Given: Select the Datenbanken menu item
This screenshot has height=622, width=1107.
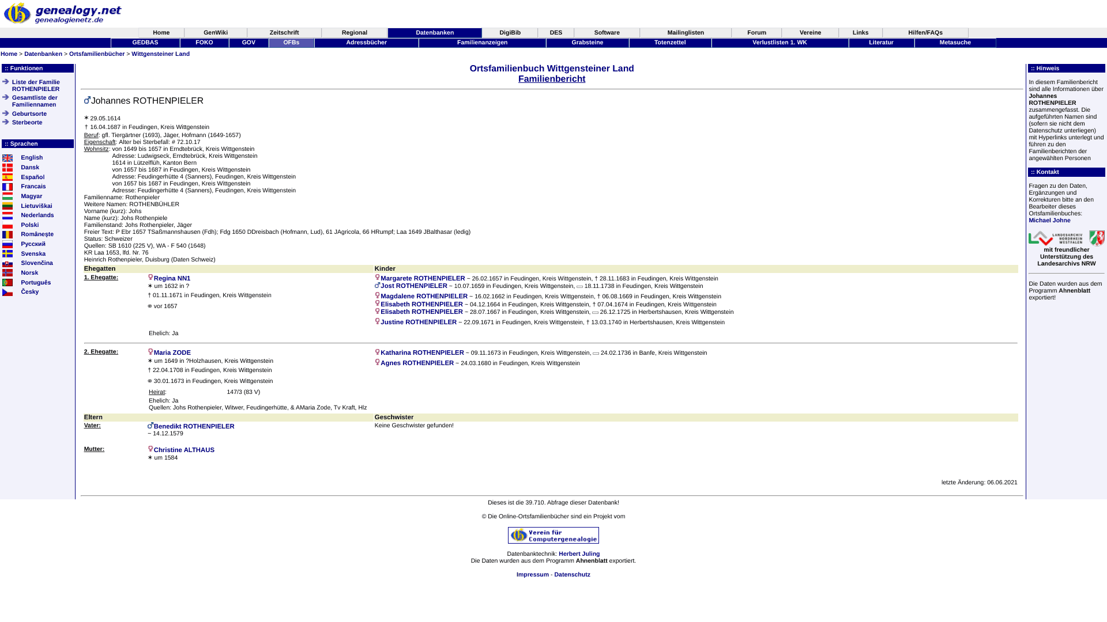Looking at the screenshot, I should pyautogui.click(x=435, y=33).
